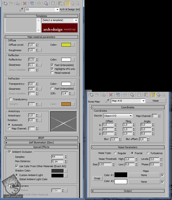Open the Select a template dropdown
This screenshot has height=200, width=172.
pyautogui.click(x=76, y=20)
